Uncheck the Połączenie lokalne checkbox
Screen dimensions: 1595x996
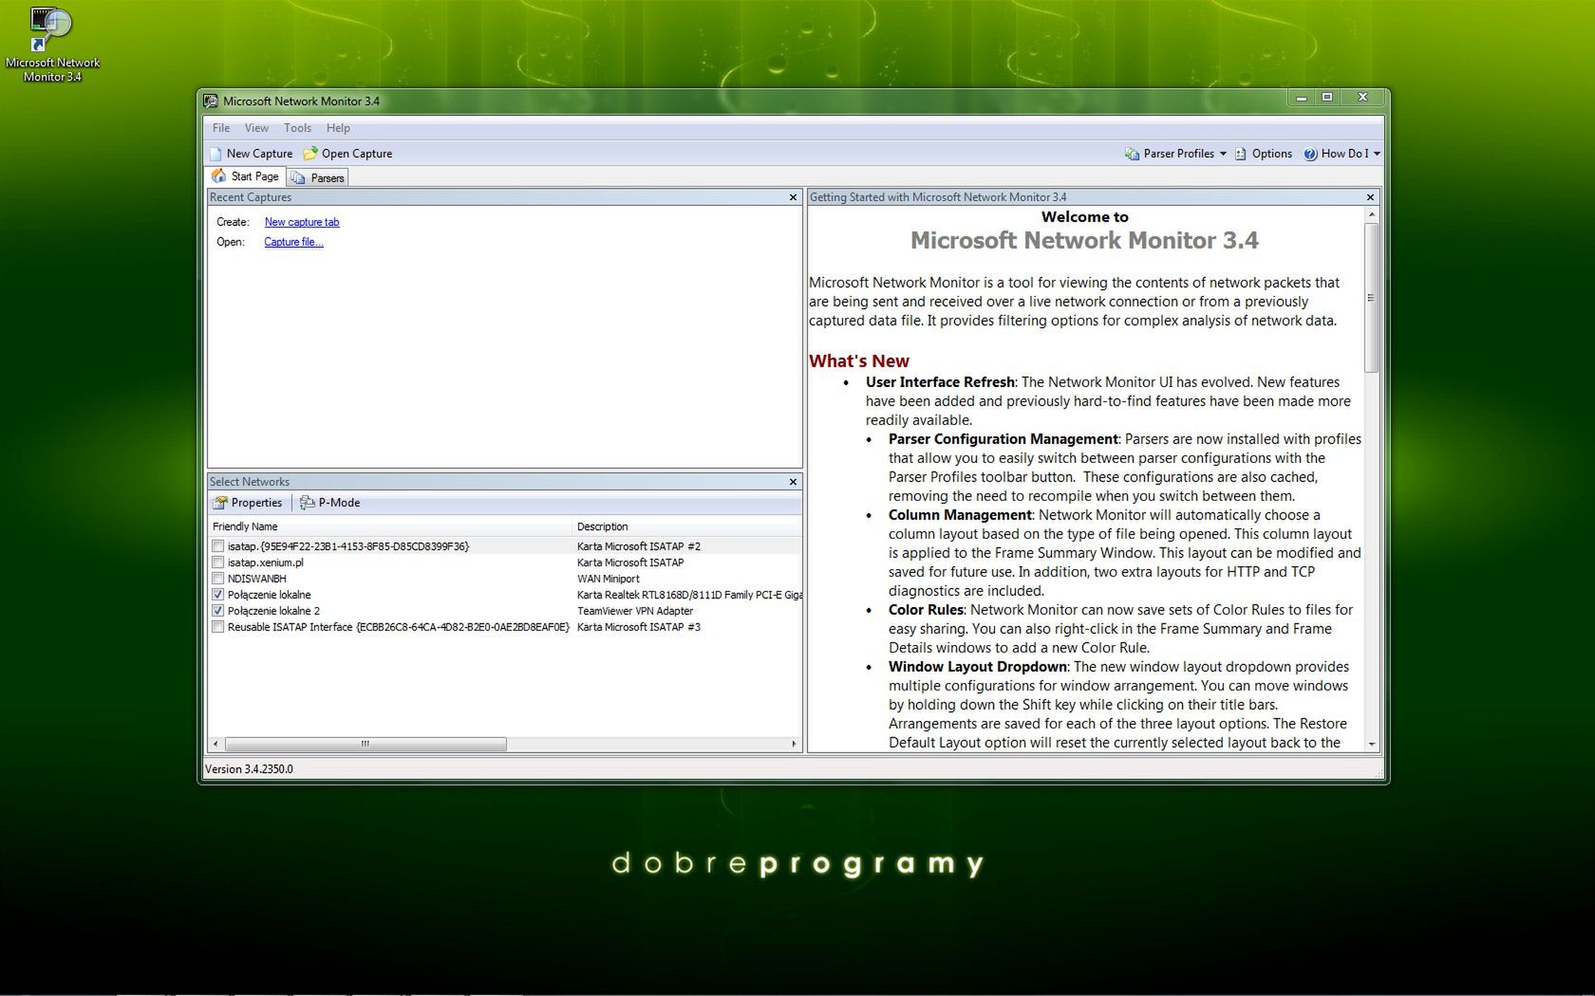(218, 595)
